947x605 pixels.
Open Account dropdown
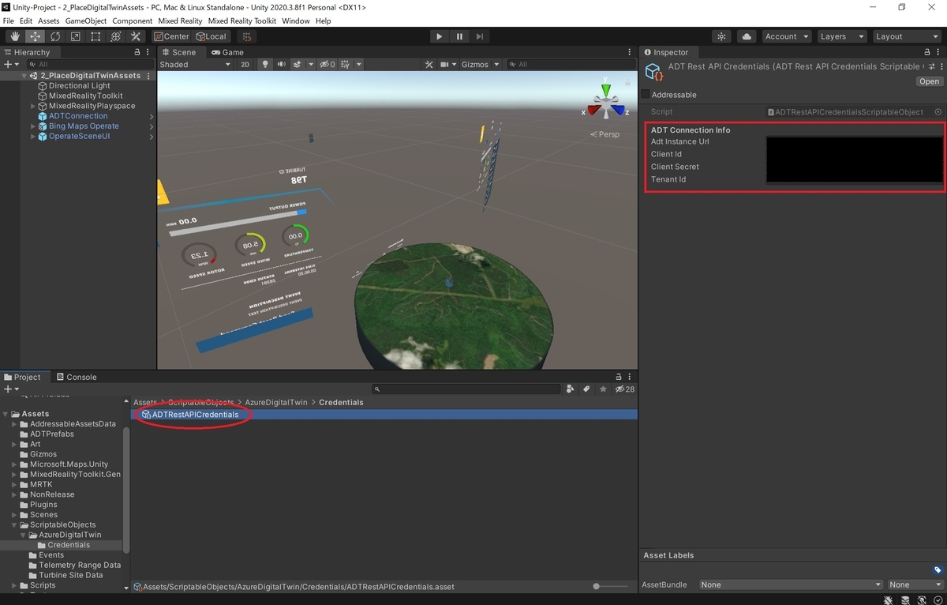coord(786,36)
